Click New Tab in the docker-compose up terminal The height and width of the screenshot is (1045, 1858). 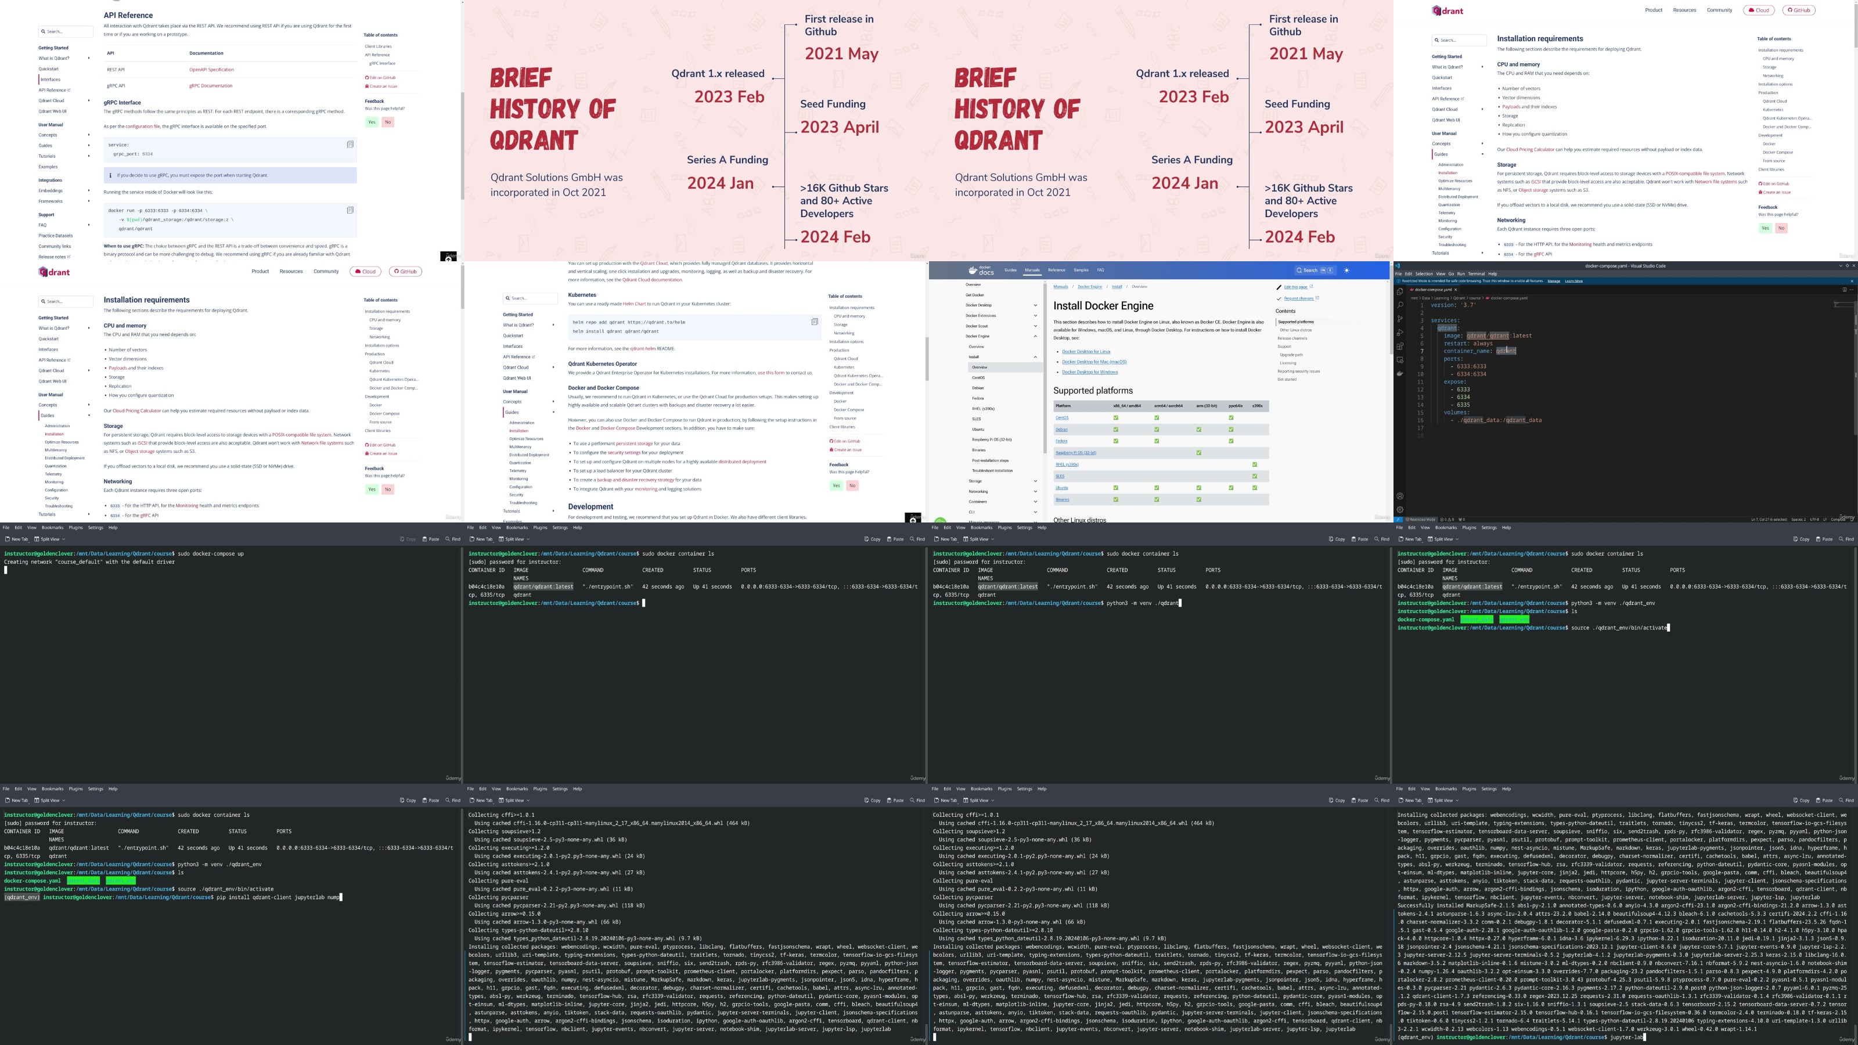(x=16, y=539)
